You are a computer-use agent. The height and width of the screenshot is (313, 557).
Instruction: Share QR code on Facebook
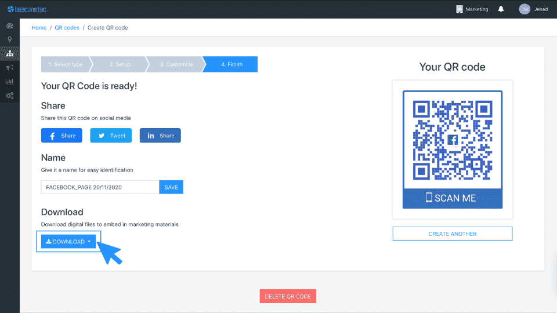pos(62,136)
